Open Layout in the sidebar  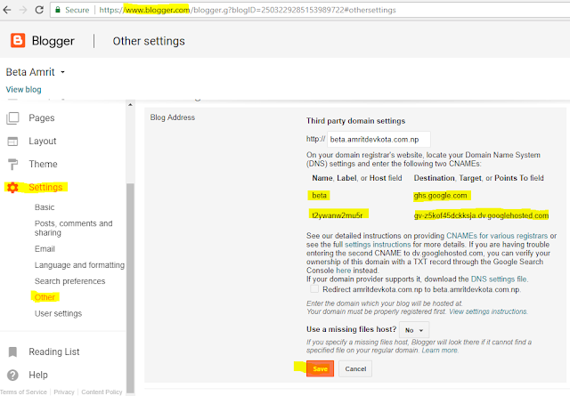point(43,141)
